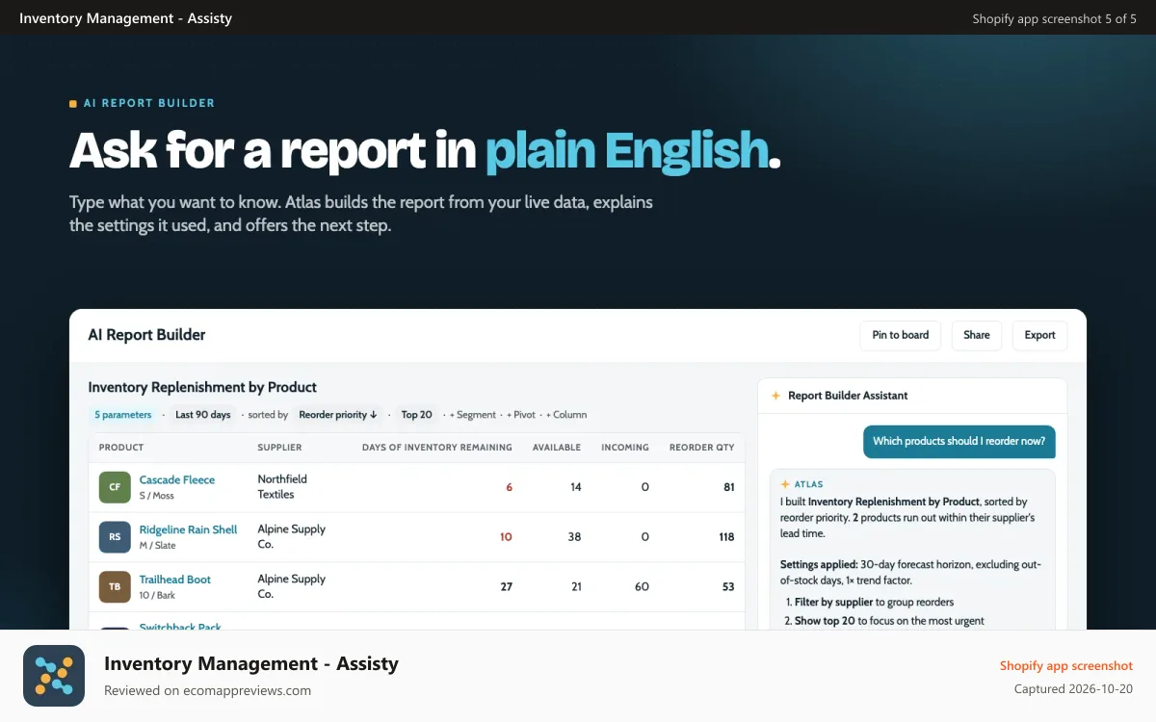Sort by the PRODUCT column header
1156x722 pixels.
(x=121, y=448)
